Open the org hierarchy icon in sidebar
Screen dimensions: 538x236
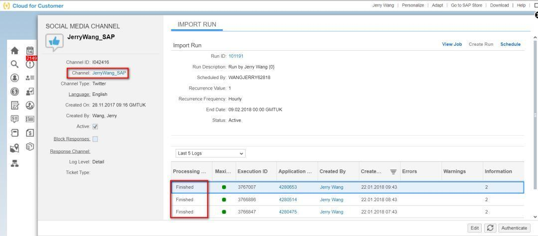click(x=14, y=163)
